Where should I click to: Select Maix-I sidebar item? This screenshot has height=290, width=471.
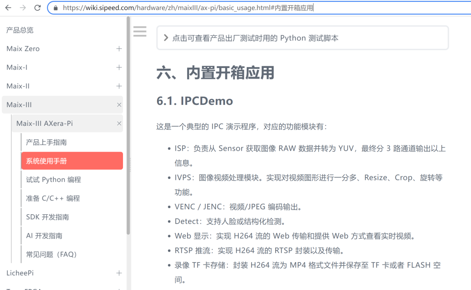point(17,67)
